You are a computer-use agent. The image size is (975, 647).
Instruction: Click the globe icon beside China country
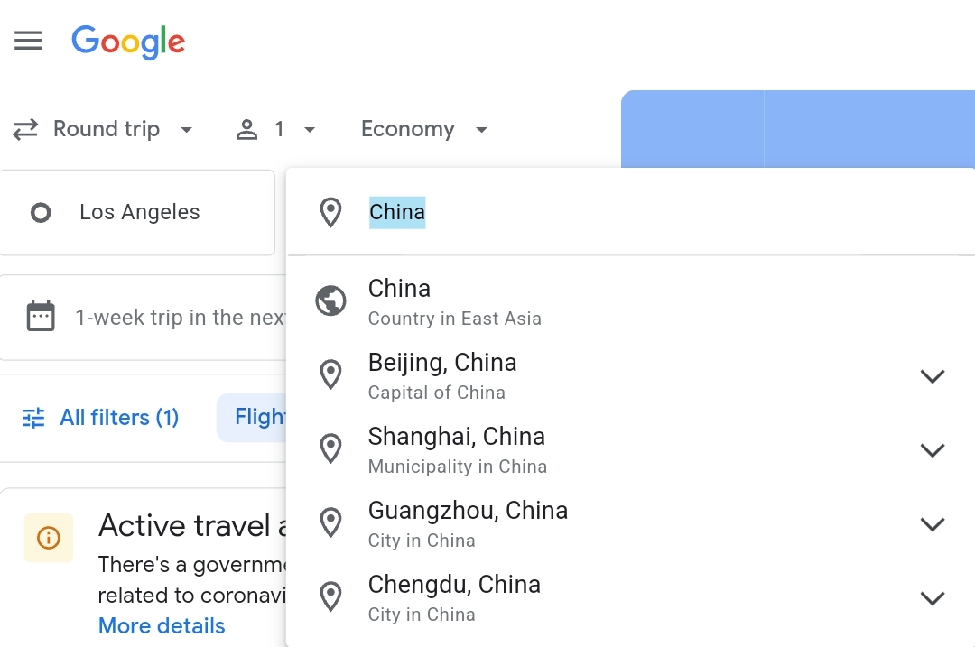point(330,300)
